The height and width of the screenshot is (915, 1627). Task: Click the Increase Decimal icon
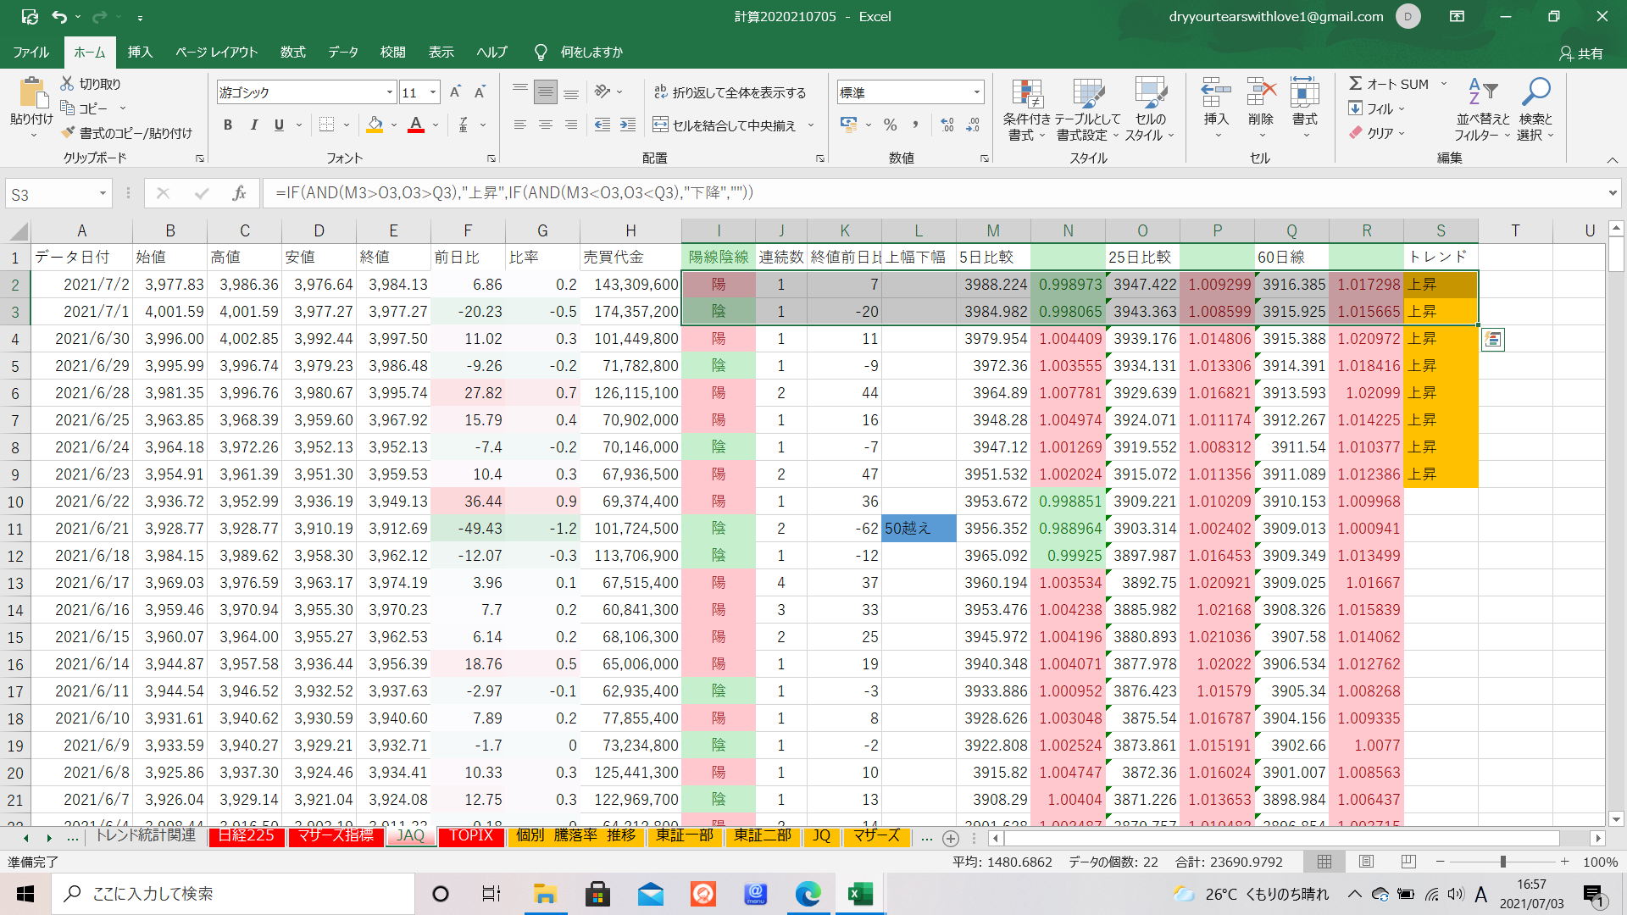tap(947, 125)
